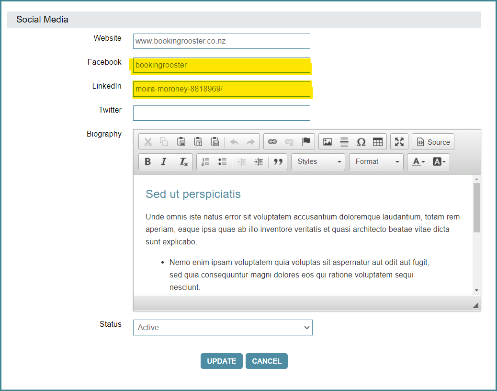Click the Source button in editor toolbar
Screen dimensions: 497x391
tap(433, 142)
